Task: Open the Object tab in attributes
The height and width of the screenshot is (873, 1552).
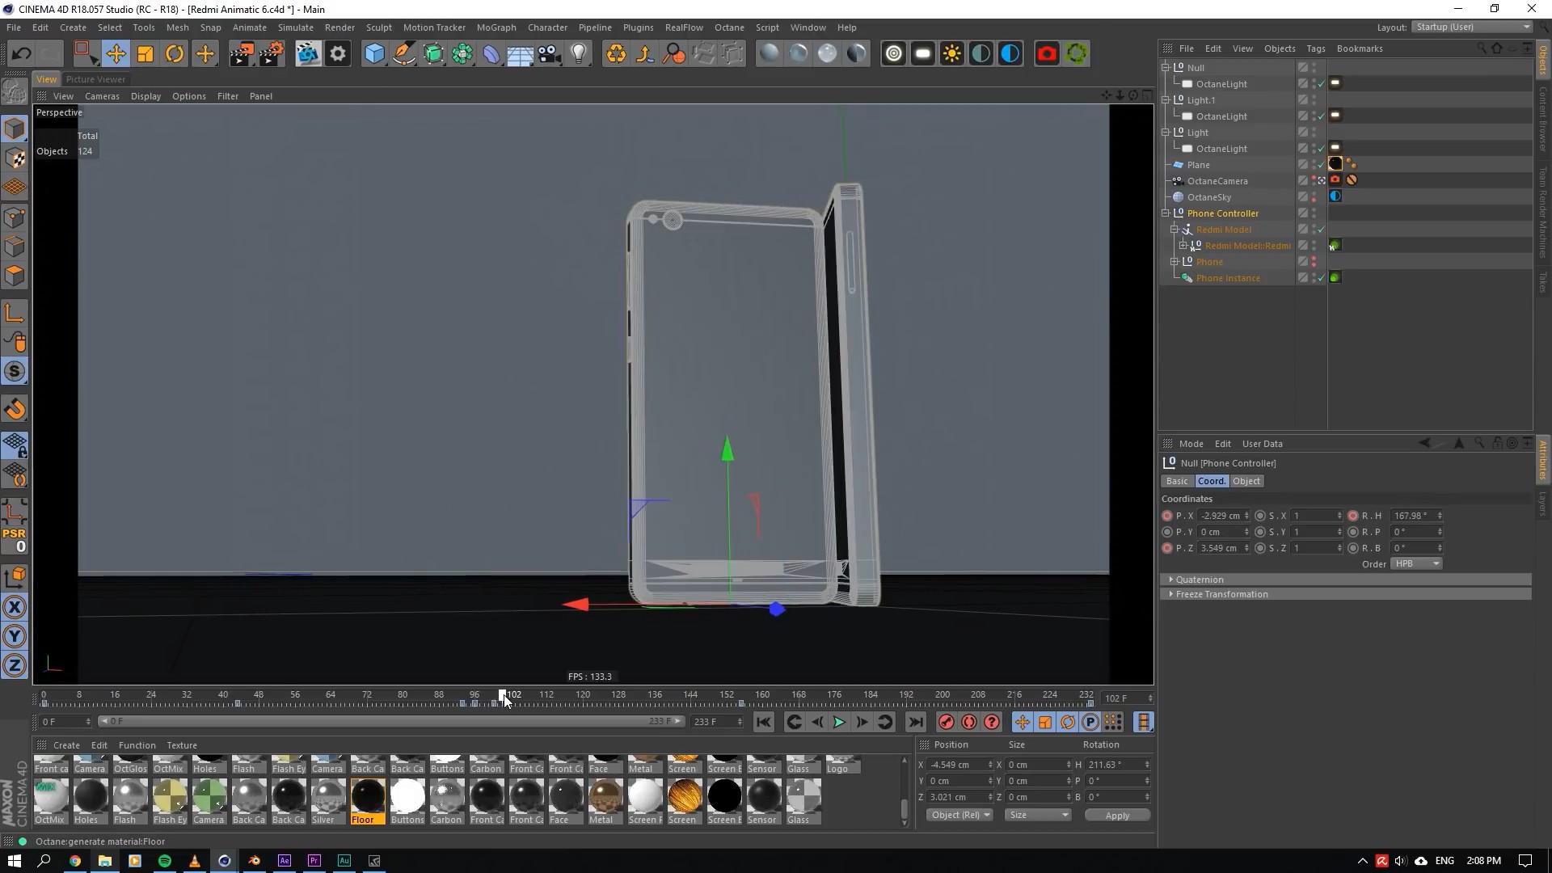Action: (x=1246, y=481)
